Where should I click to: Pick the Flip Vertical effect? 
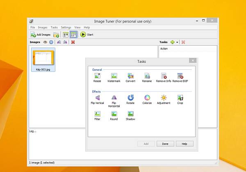click(97, 100)
